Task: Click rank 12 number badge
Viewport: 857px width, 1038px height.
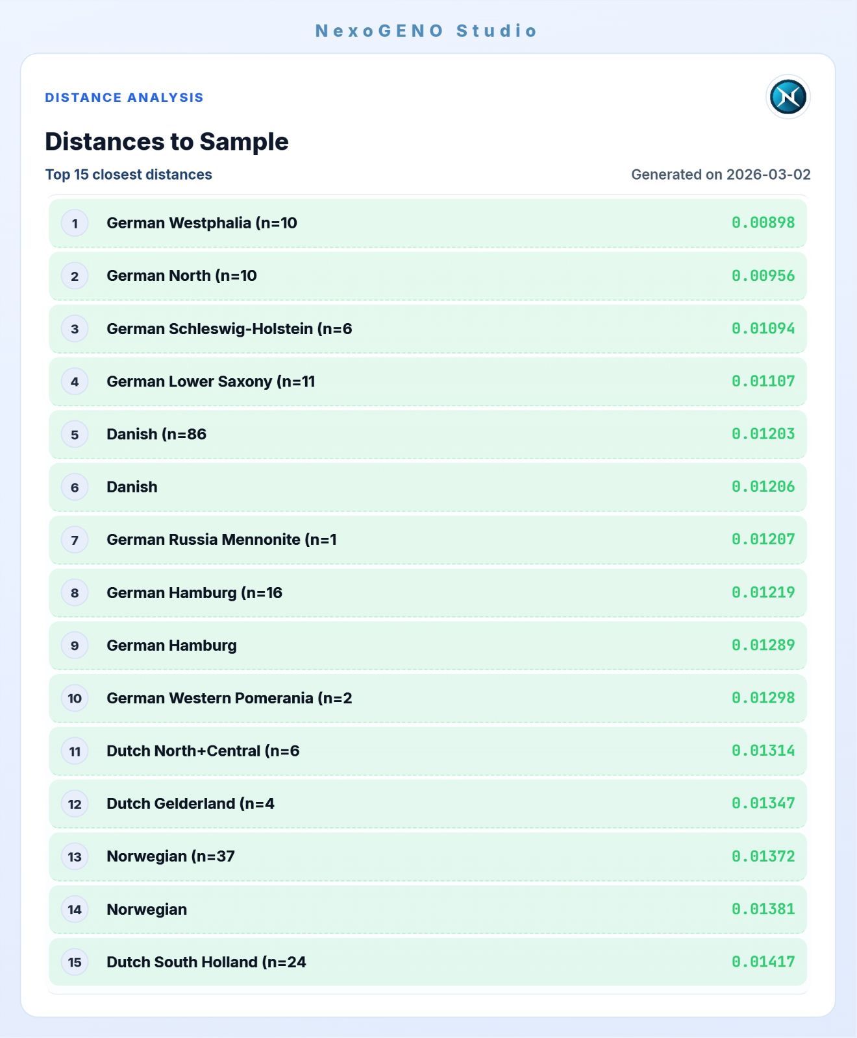Action: [75, 804]
